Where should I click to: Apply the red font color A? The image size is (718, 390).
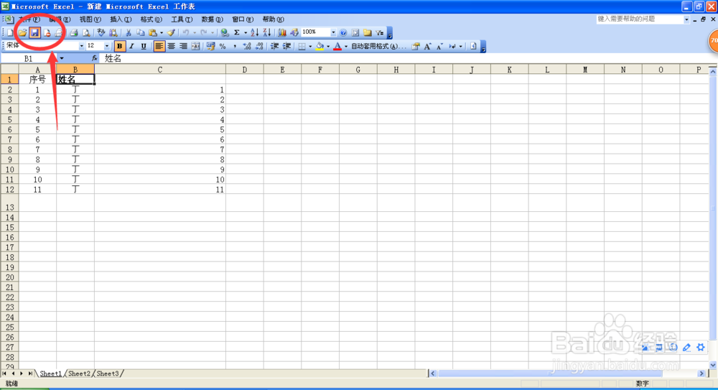[337, 46]
